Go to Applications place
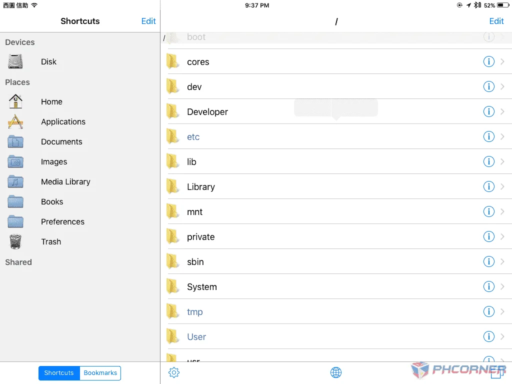 point(63,121)
